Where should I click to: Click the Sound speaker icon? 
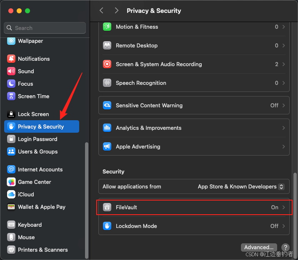pyautogui.click(x=11, y=71)
